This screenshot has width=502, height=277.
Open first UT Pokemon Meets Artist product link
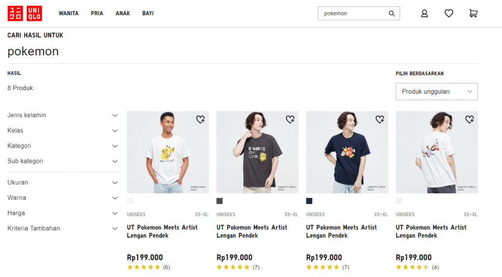coord(162,231)
